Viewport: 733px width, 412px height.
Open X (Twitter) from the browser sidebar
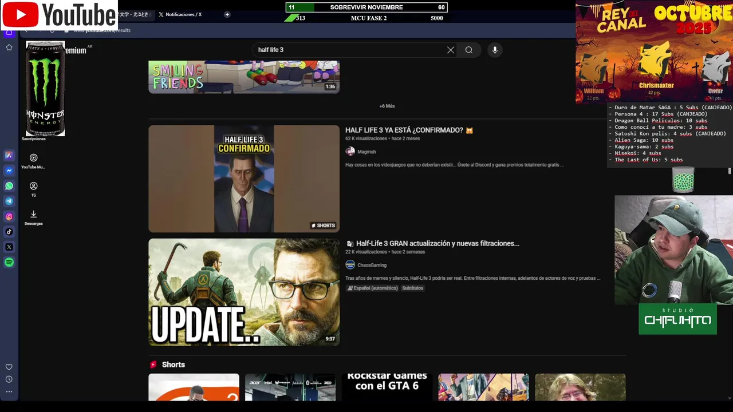point(9,247)
